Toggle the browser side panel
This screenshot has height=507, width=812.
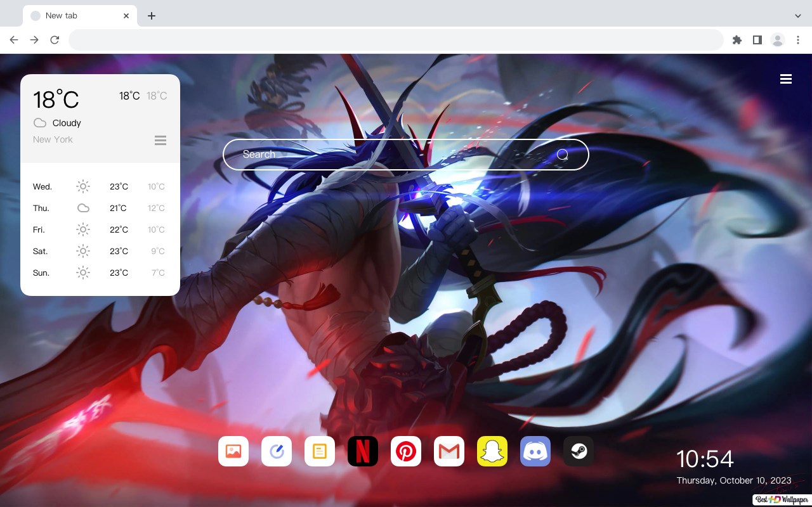pos(757,40)
